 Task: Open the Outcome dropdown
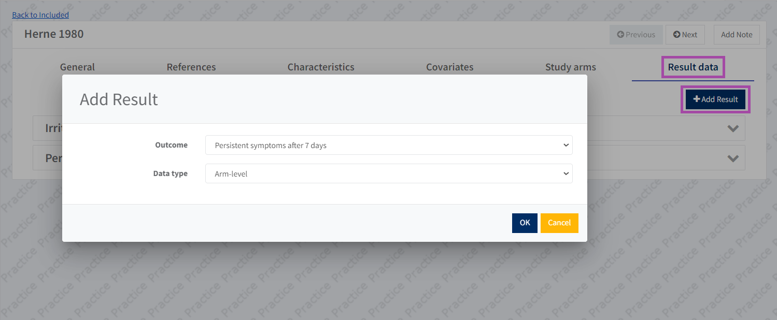tap(389, 146)
